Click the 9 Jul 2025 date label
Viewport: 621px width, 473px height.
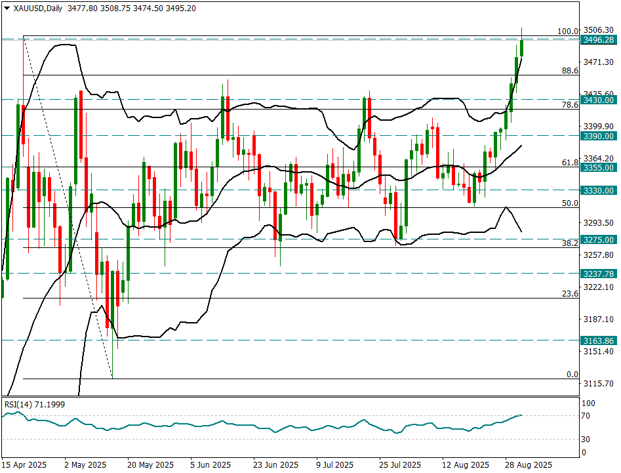pos(334,464)
